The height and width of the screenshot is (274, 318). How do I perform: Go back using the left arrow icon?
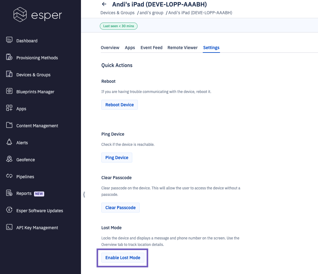pos(104,4)
